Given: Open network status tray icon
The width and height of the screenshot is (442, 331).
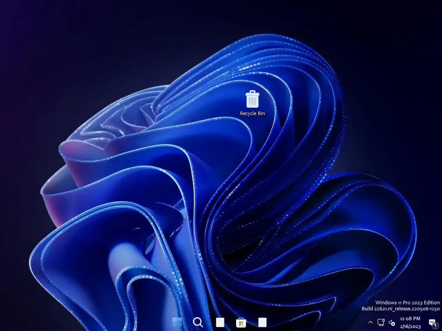Looking at the screenshot, I should click(x=381, y=322).
